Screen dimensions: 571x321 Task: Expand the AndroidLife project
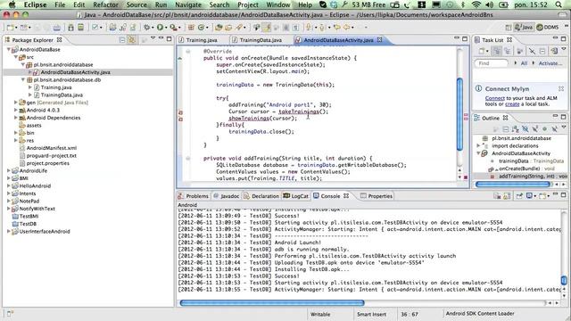pos(8,170)
